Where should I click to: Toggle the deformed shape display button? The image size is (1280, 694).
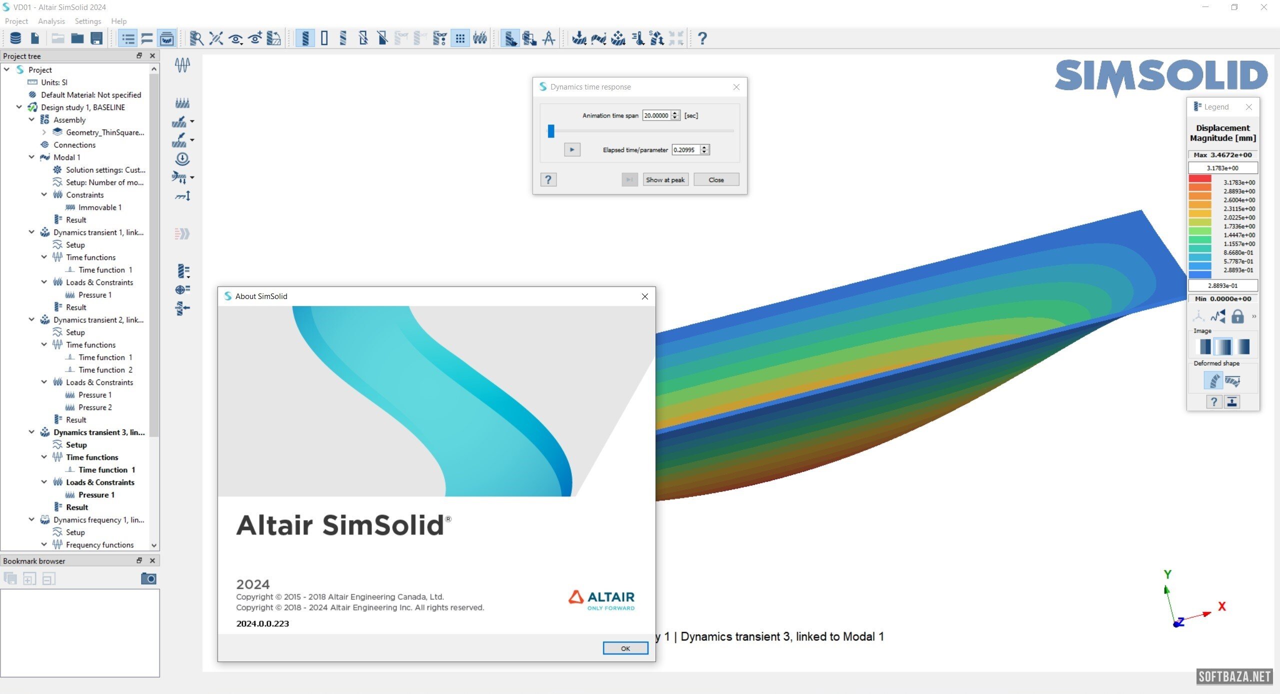click(1212, 381)
